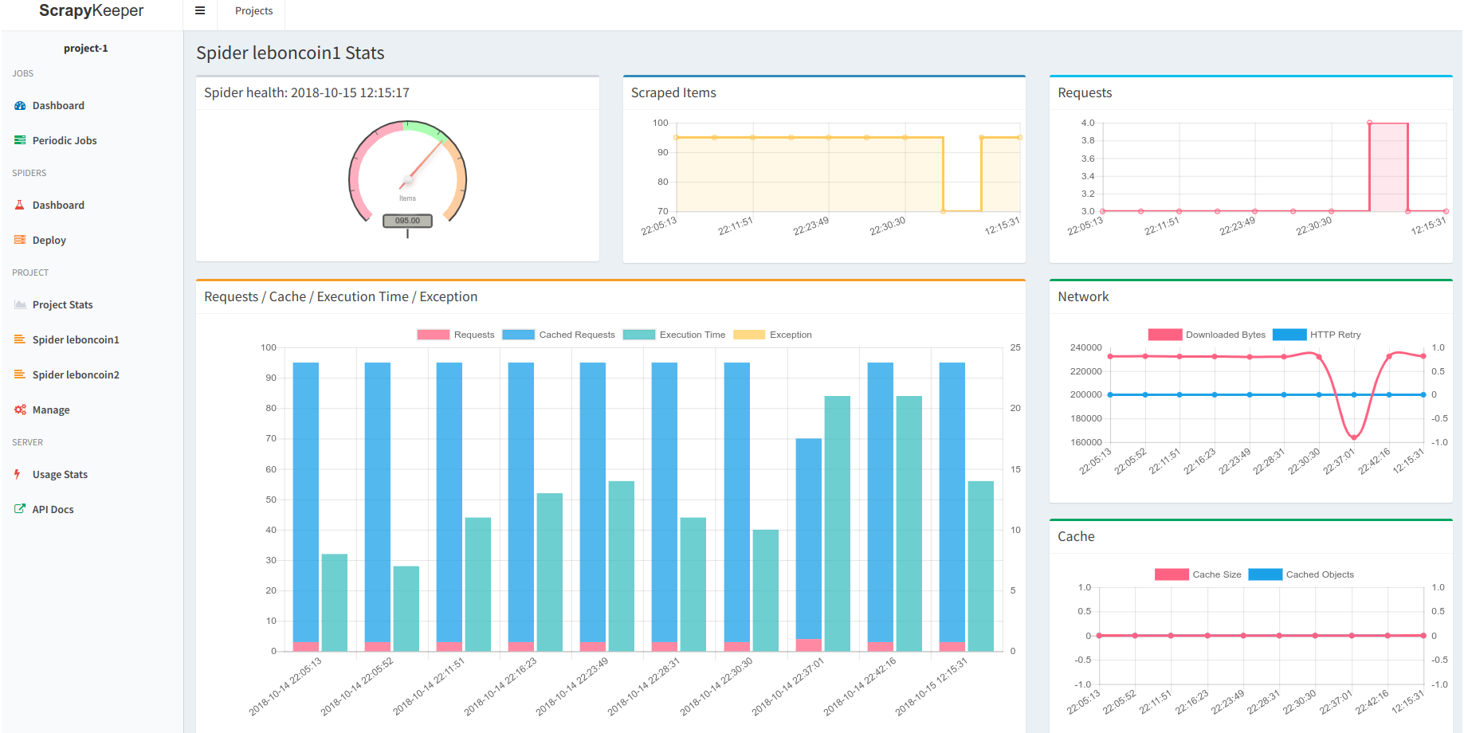Open API Docs link

(x=53, y=510)
